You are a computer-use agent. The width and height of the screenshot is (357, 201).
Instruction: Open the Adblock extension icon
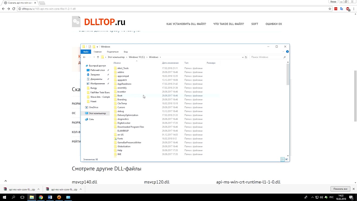[348, 9]
